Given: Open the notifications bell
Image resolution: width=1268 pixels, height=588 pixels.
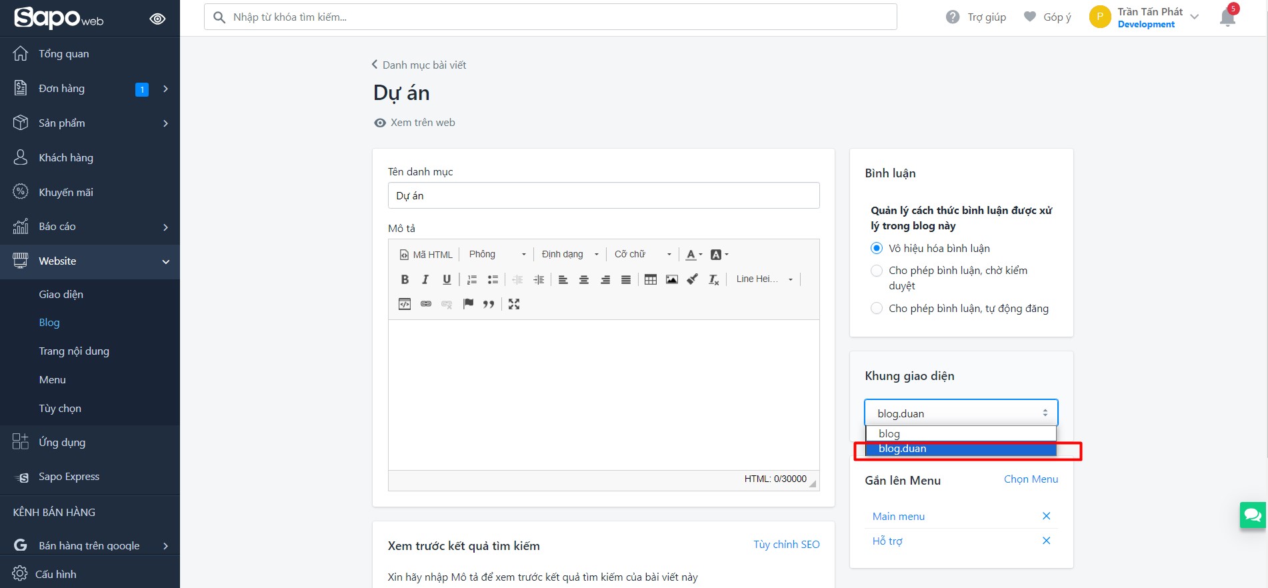Looking at the screenshot, I should pyautogui.click(x=1228, y=17).
